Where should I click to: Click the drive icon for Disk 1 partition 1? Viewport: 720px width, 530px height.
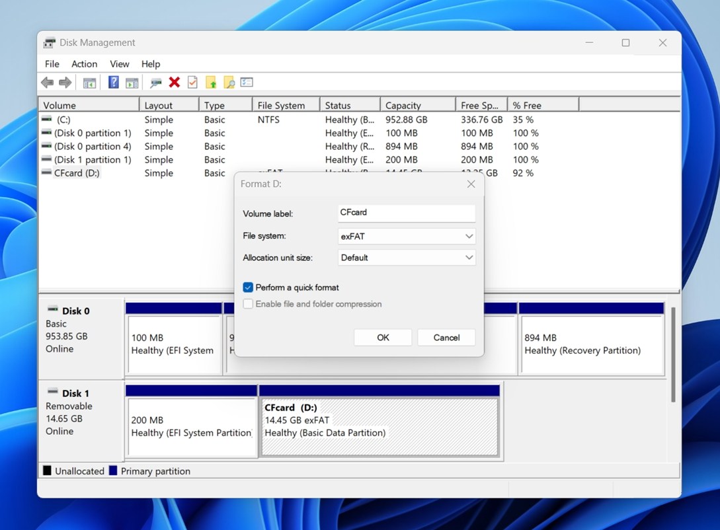(x=46, y=159)
